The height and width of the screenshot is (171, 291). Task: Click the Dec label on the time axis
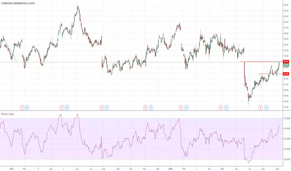(x=158, y=169)
